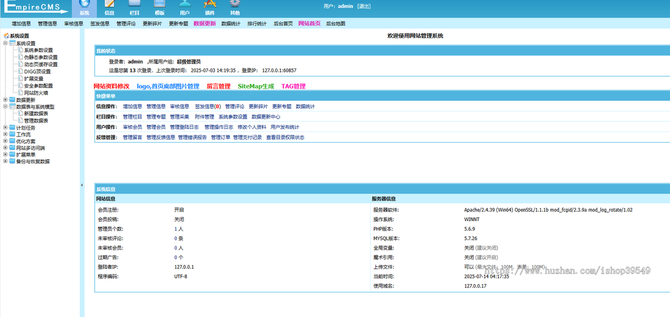Open 管理订单 in the quick menu
This screenshot has height=317, width=670.
[x=221, y=137]
